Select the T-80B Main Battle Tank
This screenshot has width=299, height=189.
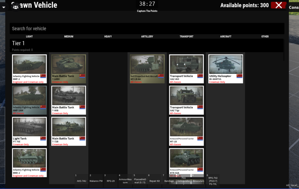(x=69, y=100)
